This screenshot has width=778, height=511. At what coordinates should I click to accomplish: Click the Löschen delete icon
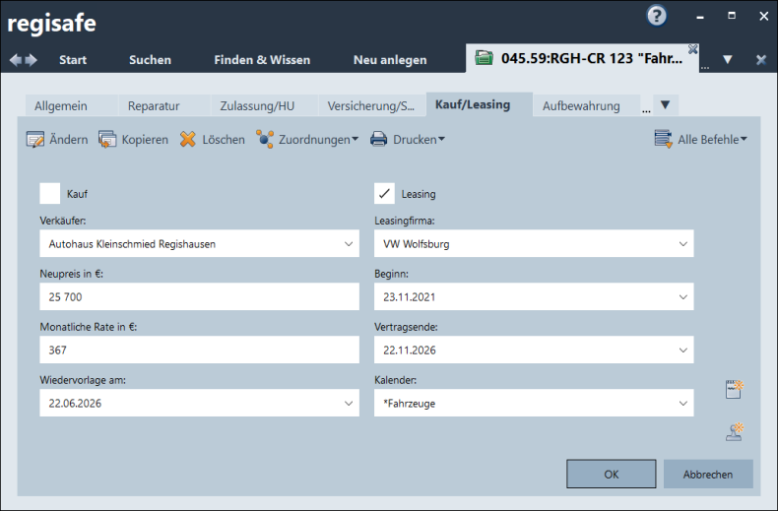[x=188, y=140]
